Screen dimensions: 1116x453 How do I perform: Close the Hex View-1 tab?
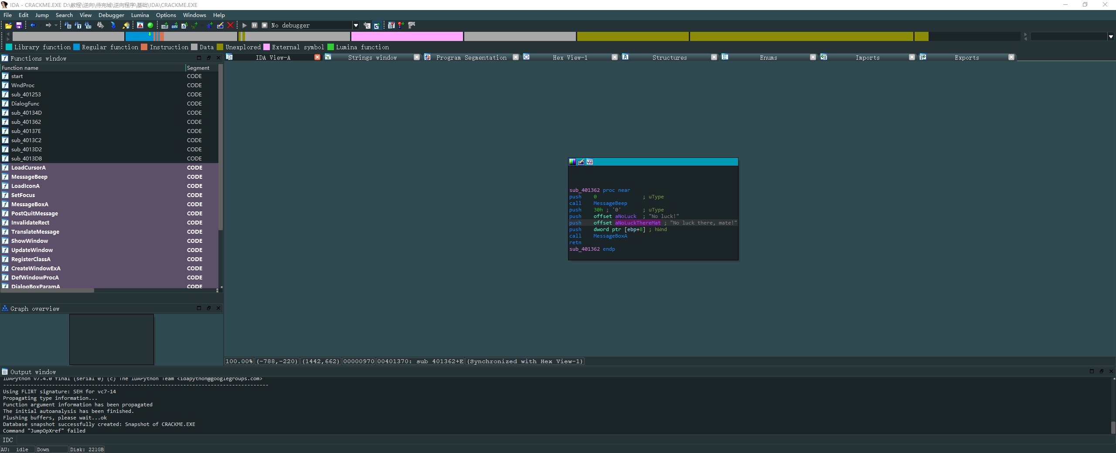tap(615, 58)
